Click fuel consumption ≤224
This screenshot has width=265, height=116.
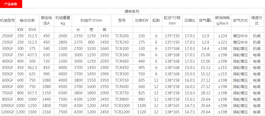pyautogui.click(x=222, y=36)
